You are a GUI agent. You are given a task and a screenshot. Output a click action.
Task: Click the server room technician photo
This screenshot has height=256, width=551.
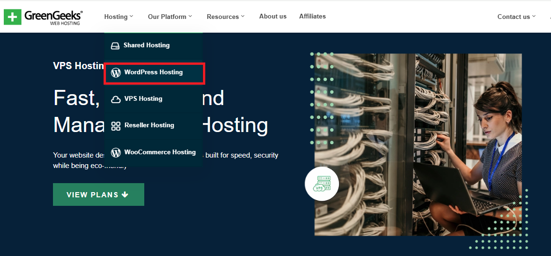[418, 144]
